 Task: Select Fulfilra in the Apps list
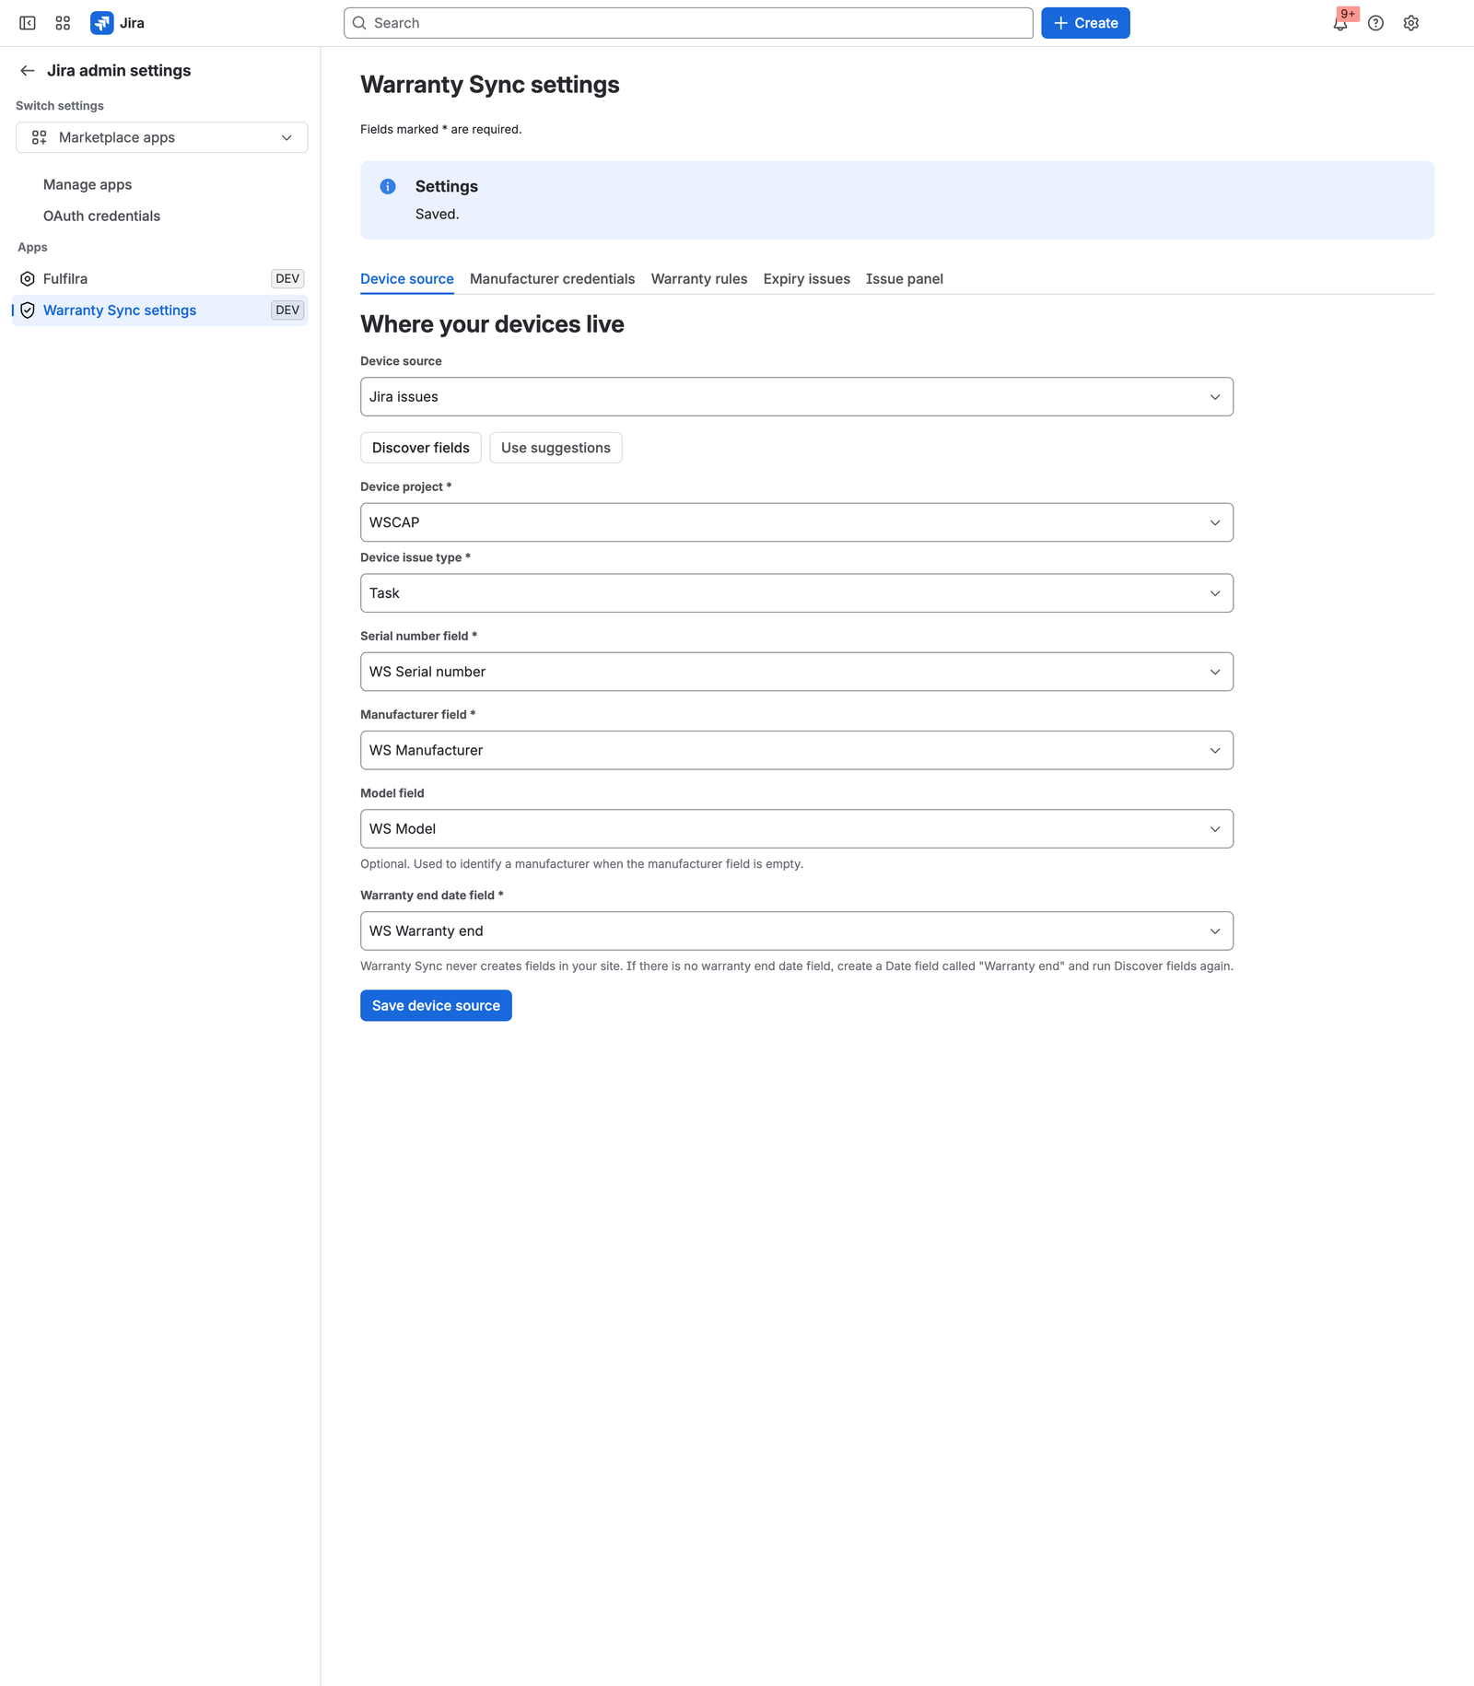pyautogui.click(x=160, y=278)
